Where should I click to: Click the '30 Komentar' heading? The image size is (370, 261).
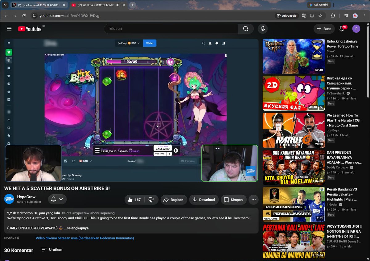18,250
